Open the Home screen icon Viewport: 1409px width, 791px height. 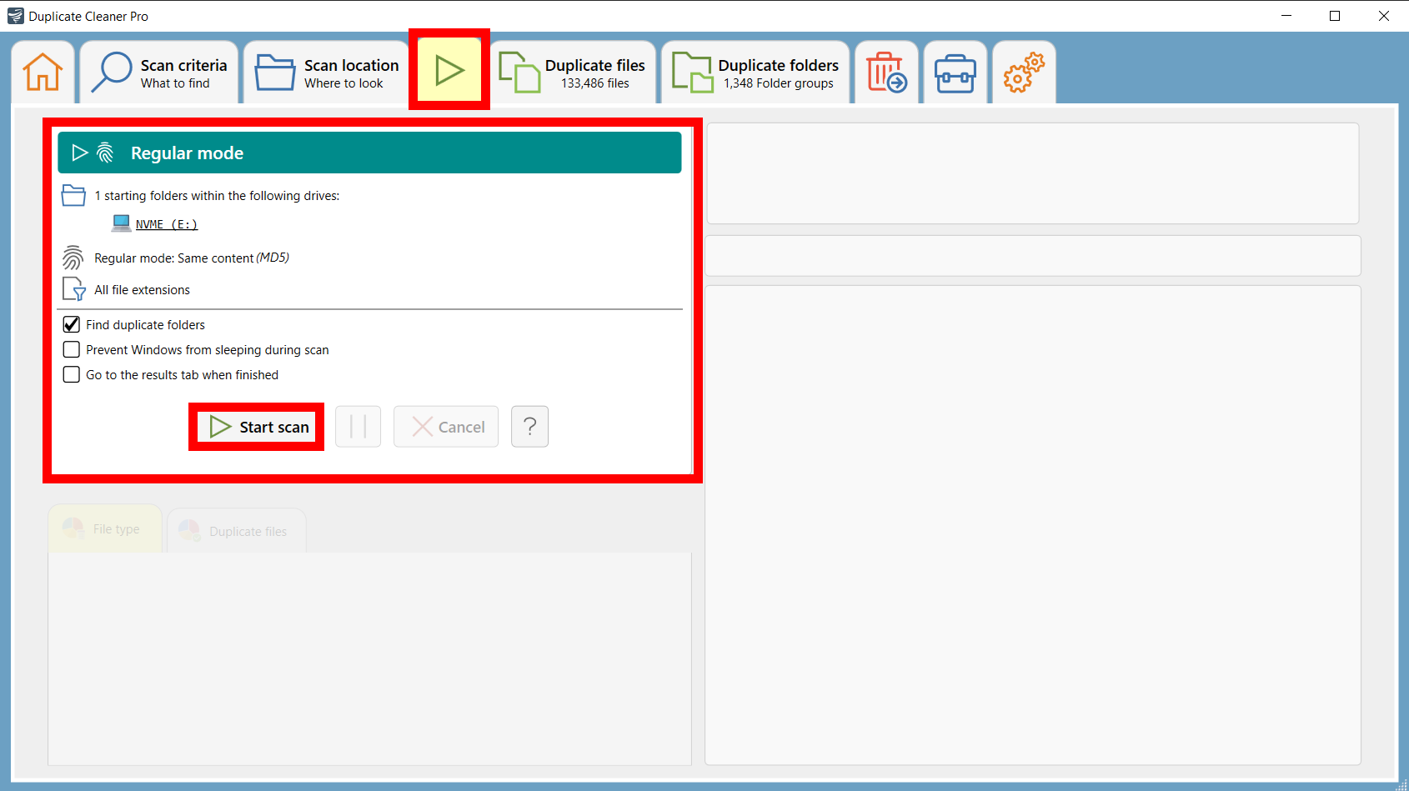pos(42,72)
